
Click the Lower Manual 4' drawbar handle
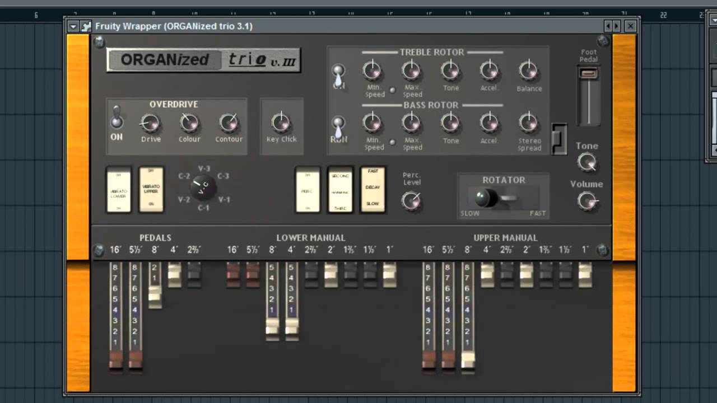click(292, 329)
